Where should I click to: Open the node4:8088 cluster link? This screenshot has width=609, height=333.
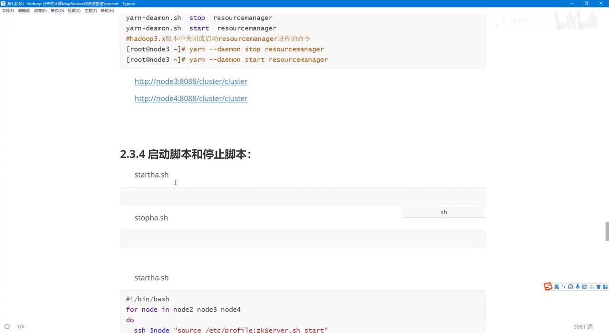pos(191,98)
